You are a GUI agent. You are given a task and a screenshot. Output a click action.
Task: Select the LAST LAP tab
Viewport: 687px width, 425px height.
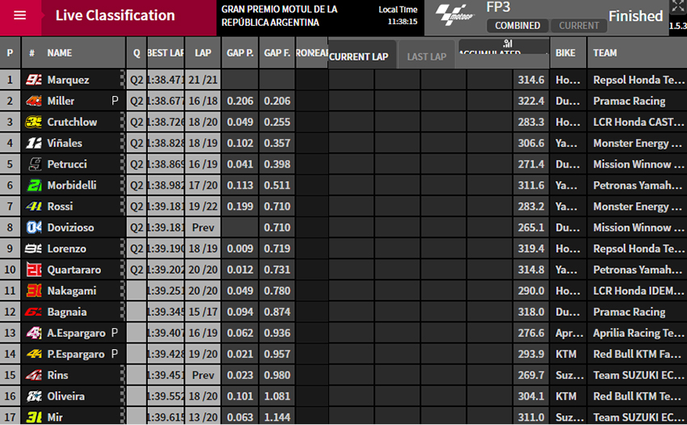(426, 57)
